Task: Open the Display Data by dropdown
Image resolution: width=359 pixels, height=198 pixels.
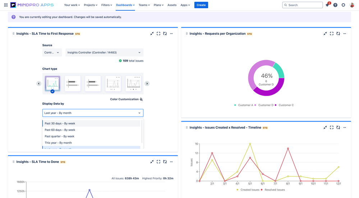Action: pos(93,113)
